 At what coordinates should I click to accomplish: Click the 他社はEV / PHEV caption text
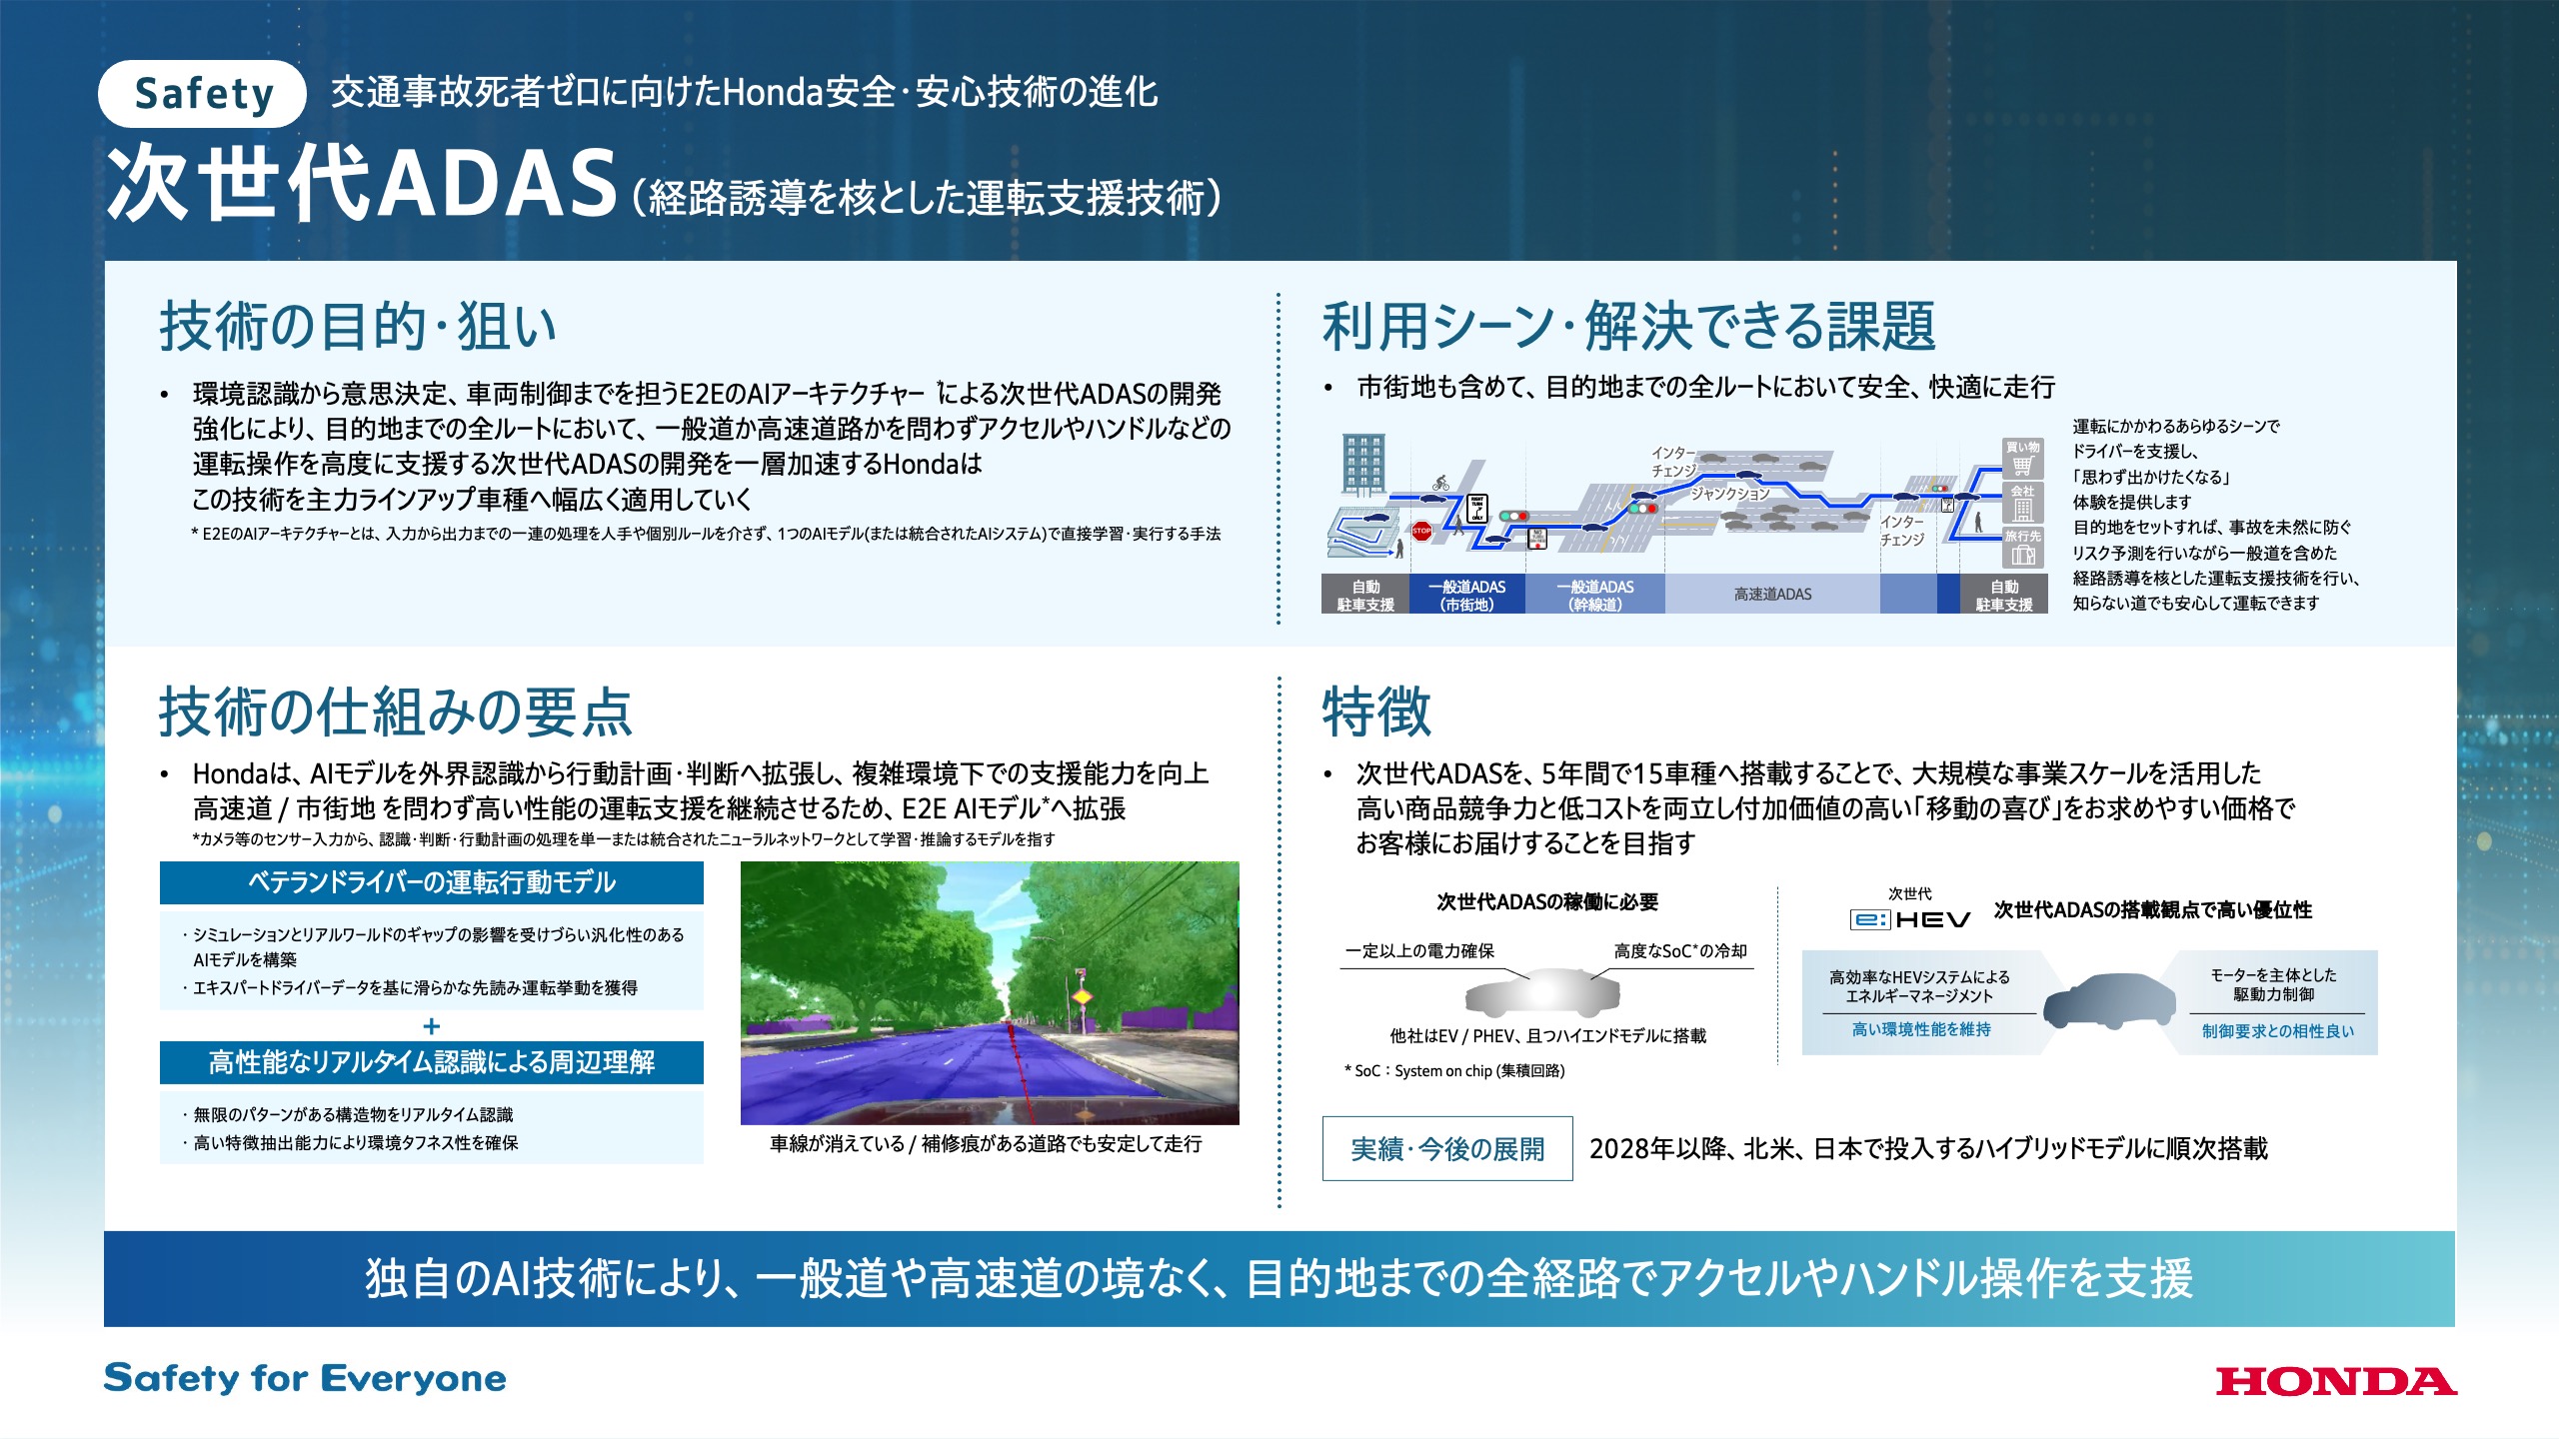[x=1547, y=1036]
